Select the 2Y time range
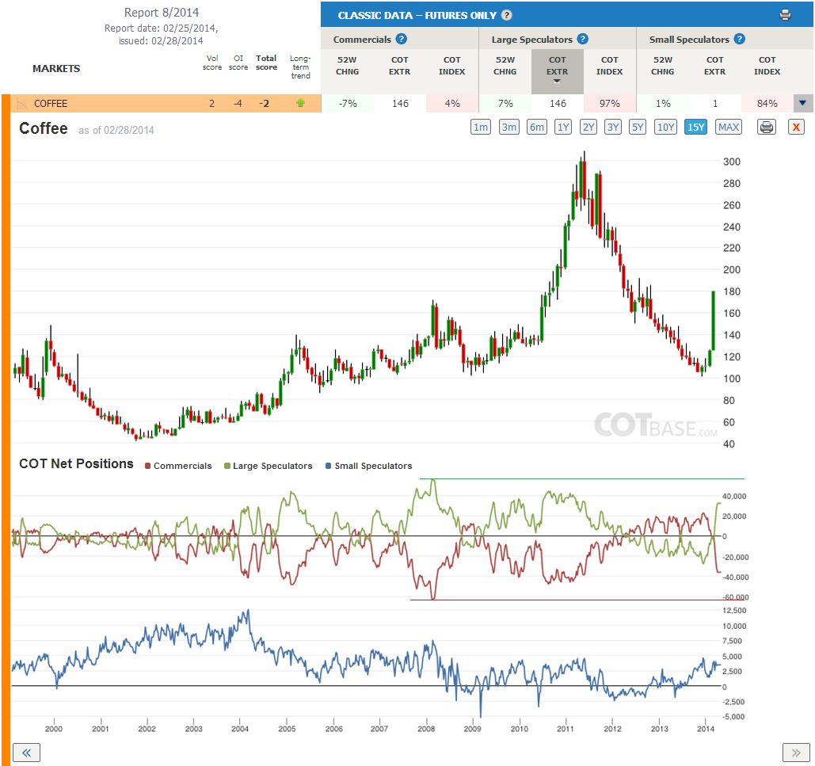The height and width of the screenshot is (766, 815). pos(588,127)
